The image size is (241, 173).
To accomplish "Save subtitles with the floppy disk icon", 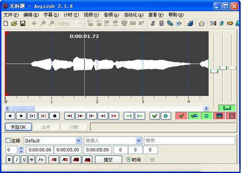I will (22, 24).
